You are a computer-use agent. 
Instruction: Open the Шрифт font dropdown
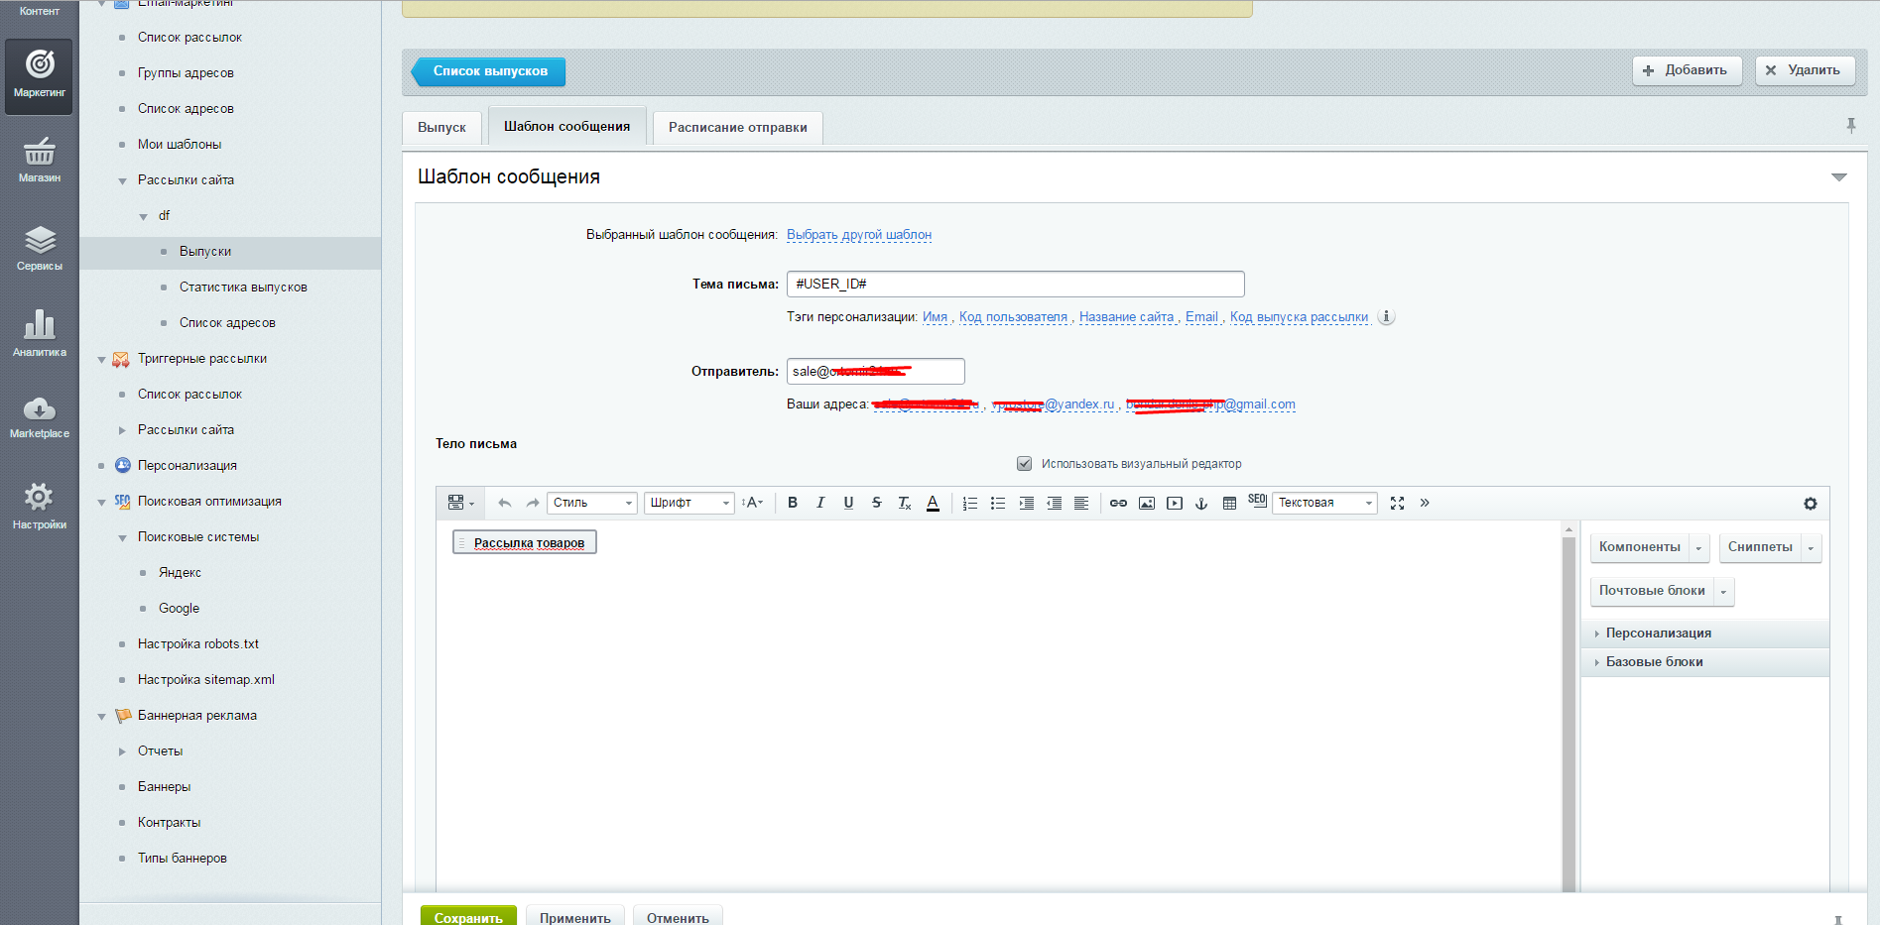pos(689,503)
